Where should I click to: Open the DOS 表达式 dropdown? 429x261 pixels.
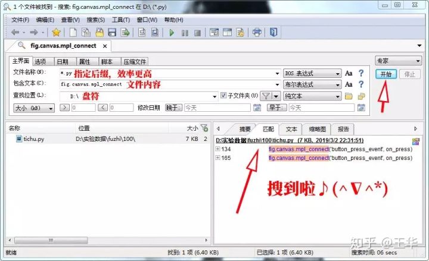(311, 73)
